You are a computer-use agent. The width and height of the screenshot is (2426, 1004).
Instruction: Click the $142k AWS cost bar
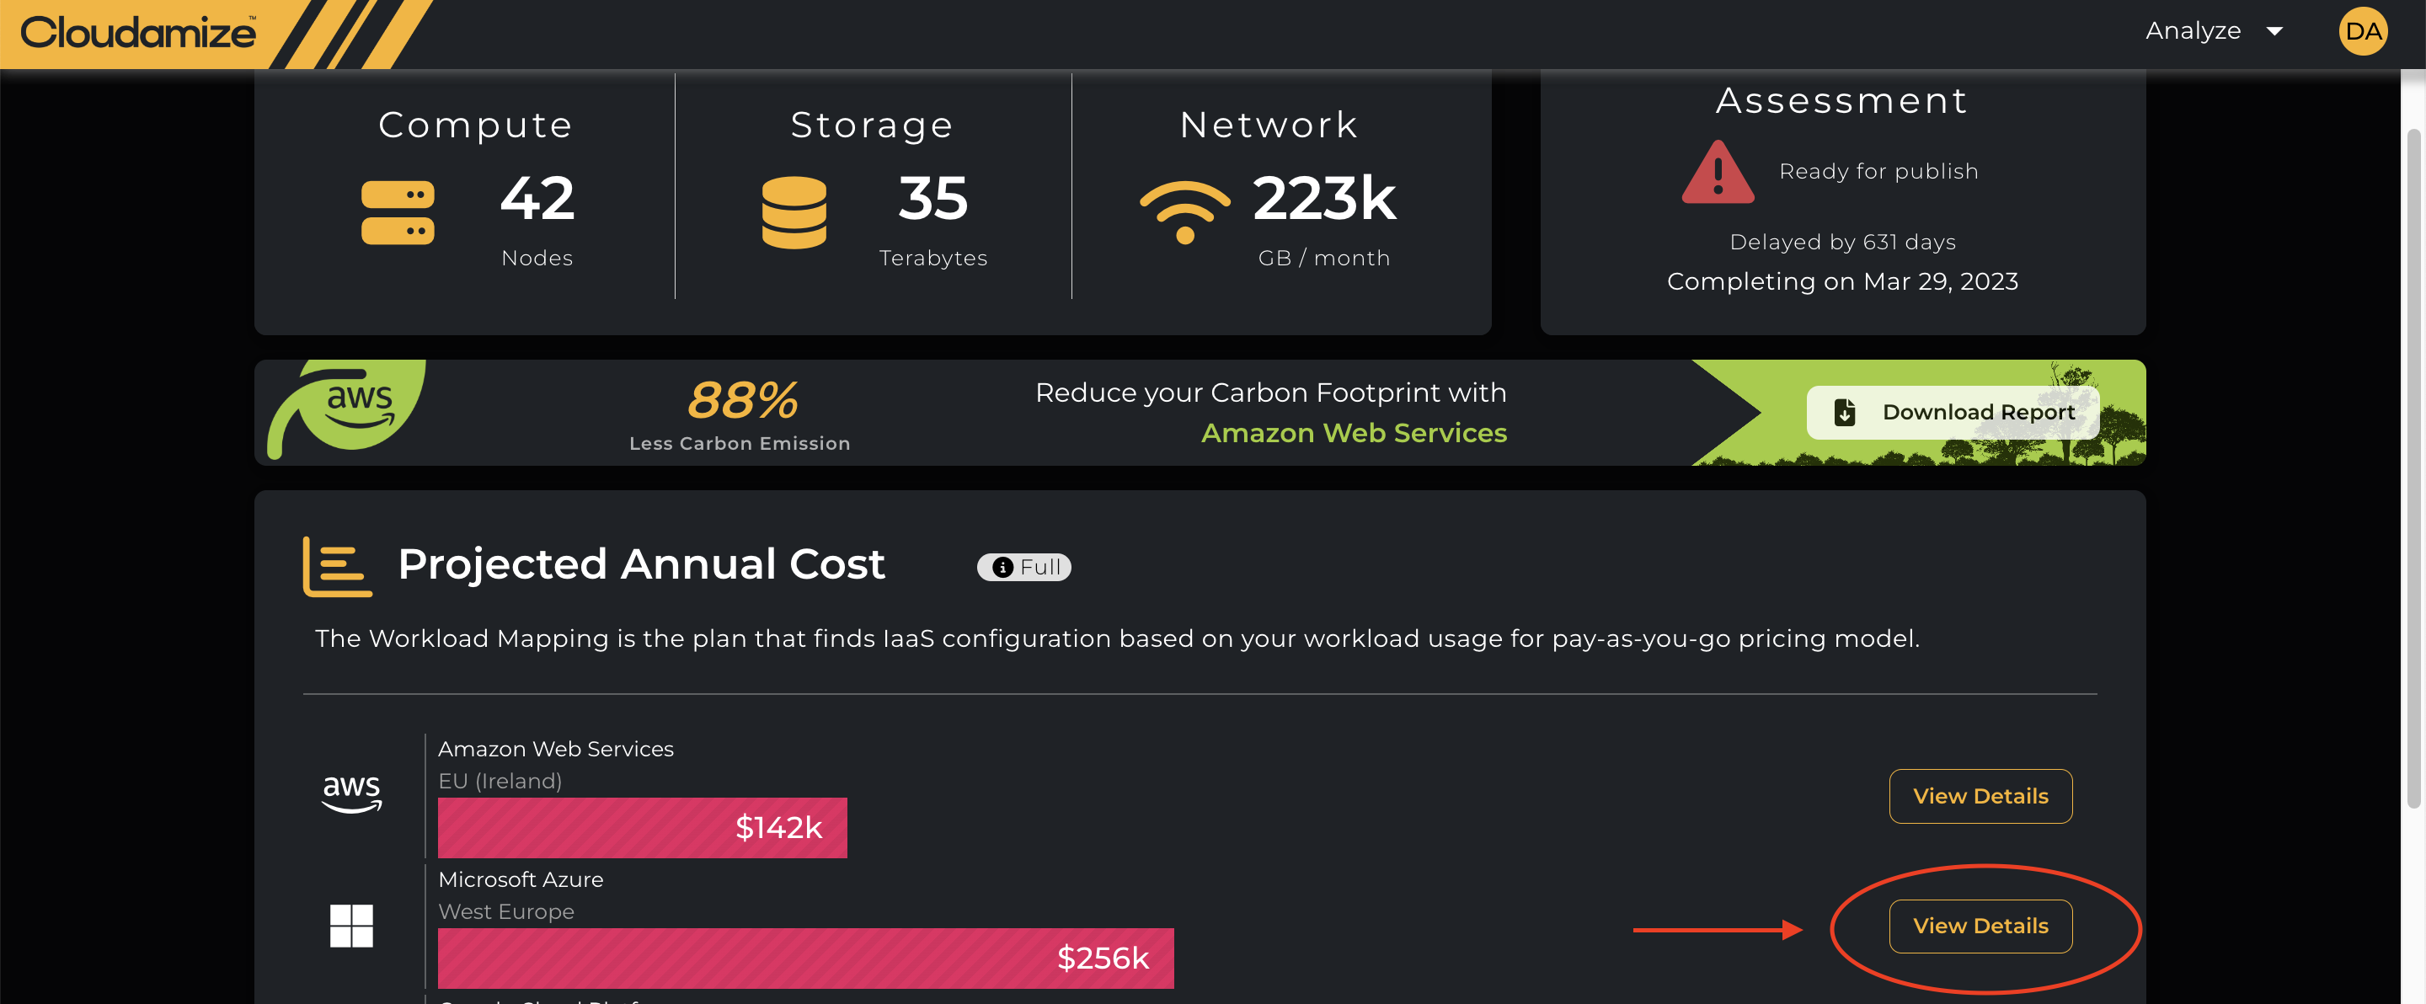click(641, 828)
